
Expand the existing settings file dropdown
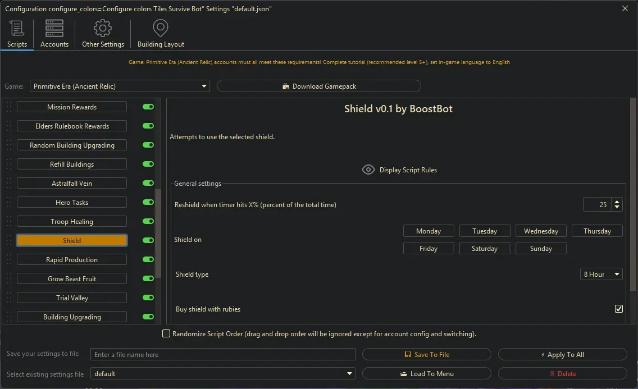coord(349,373)
